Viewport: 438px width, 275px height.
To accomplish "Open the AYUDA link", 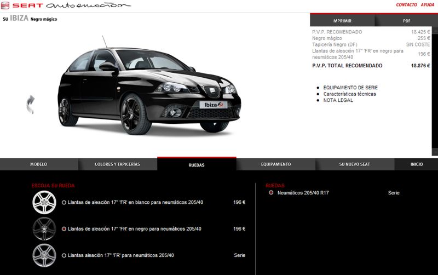I will (428, 5).
